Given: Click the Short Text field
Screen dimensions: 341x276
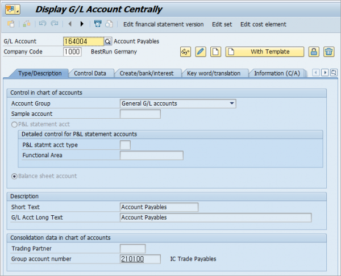Looking at the screenshot, I should (x=159, y=207).
